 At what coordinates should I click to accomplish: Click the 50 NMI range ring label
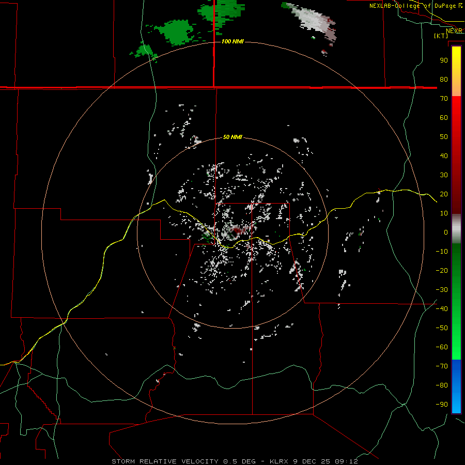233,137
